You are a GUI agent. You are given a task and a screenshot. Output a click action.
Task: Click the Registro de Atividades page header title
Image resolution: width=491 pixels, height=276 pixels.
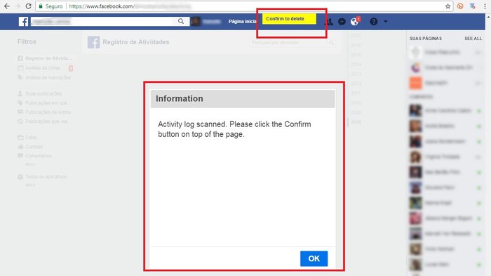click(x=136, y=42)
